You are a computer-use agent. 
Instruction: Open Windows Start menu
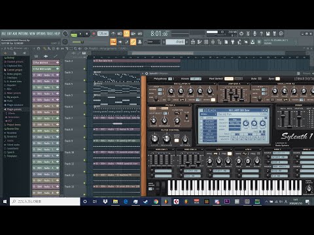point(5,202)
